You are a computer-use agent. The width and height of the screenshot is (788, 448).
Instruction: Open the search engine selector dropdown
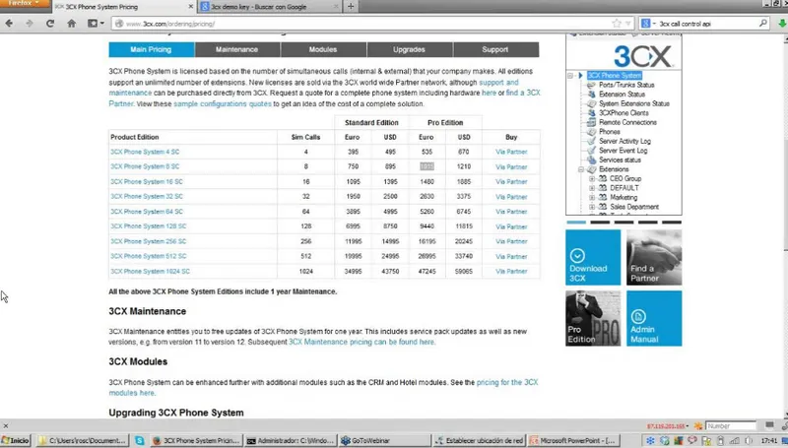(x=648, y=23)
